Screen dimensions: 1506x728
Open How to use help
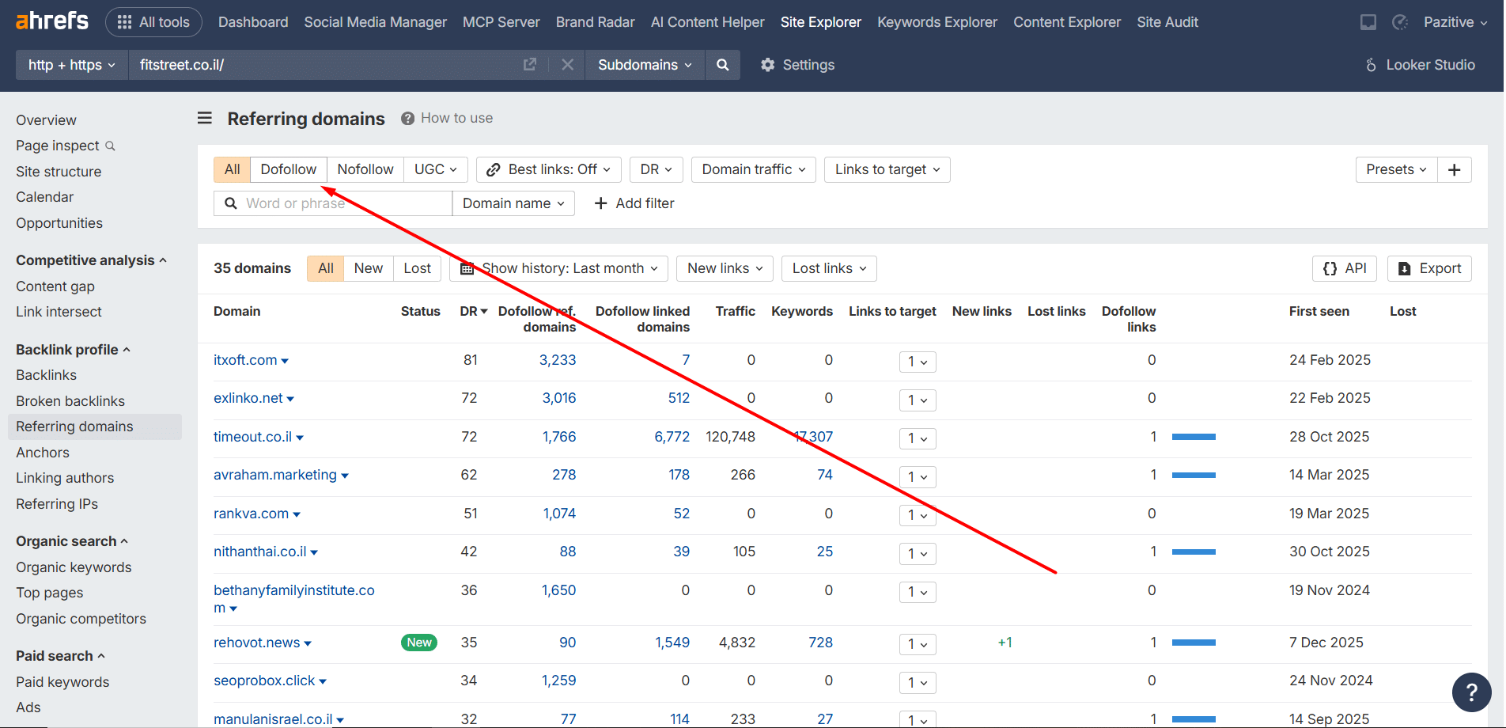point(447,118)
